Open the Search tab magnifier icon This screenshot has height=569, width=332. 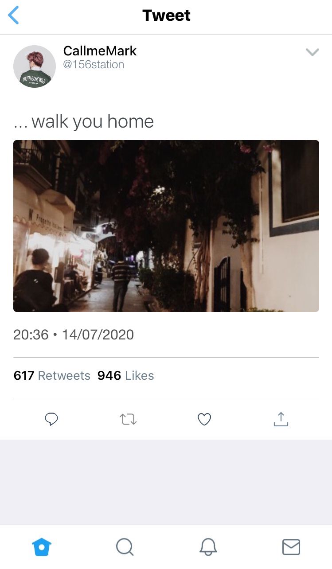pos(125,547)
